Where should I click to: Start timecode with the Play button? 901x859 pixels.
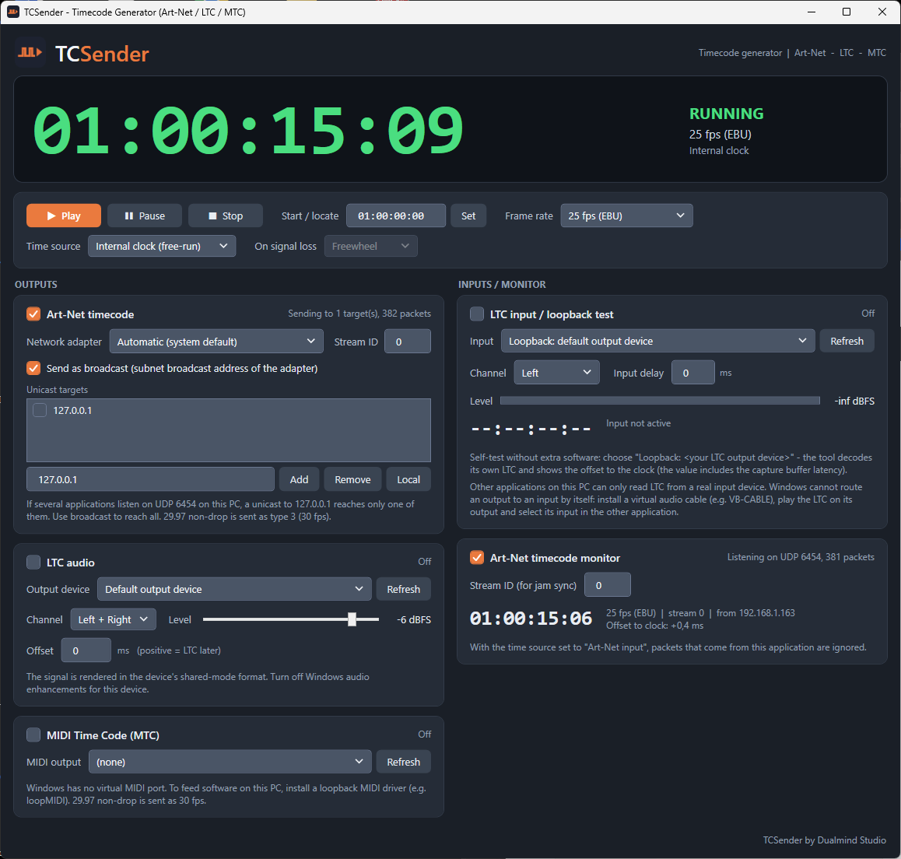tap(64, 216)
